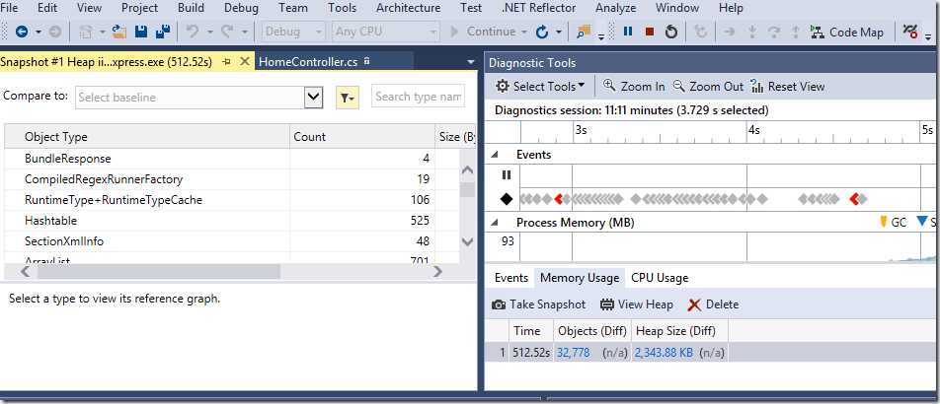
Task: Click the Redo arrow icon
Action: tap(227, 32)
